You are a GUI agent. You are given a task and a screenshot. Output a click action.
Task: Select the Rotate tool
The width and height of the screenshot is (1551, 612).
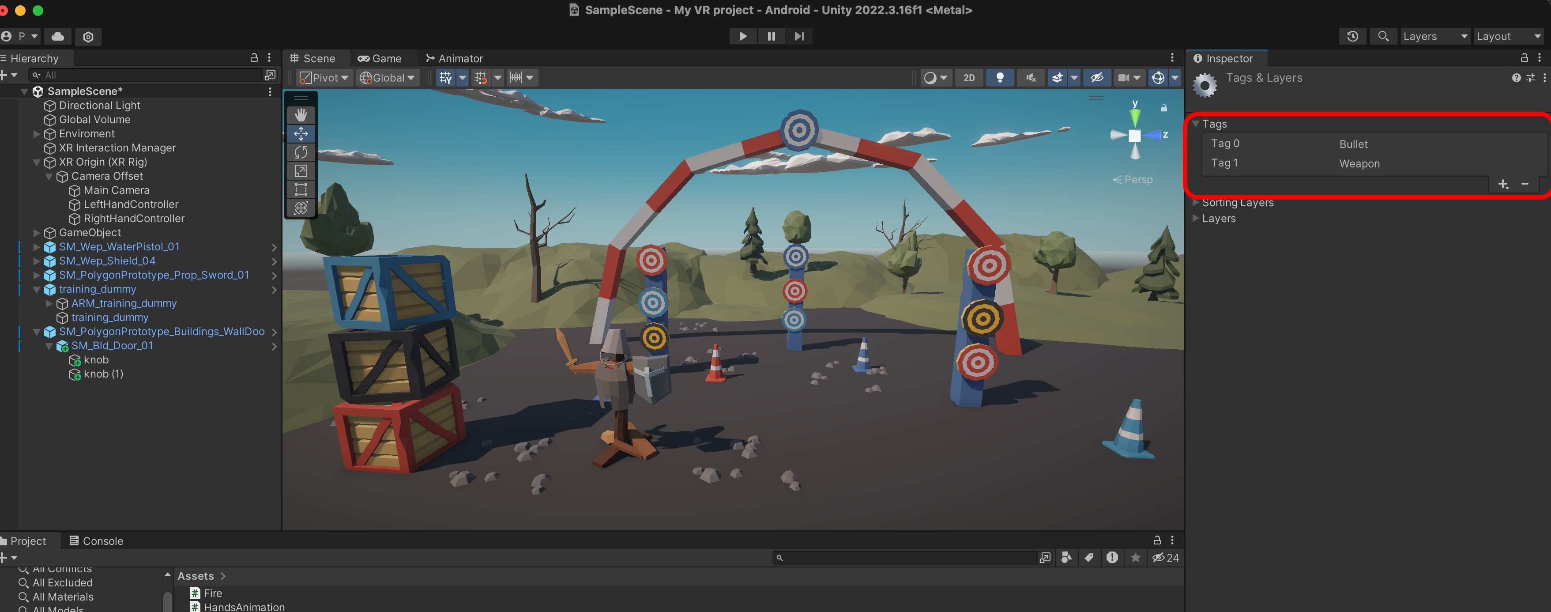301,152
